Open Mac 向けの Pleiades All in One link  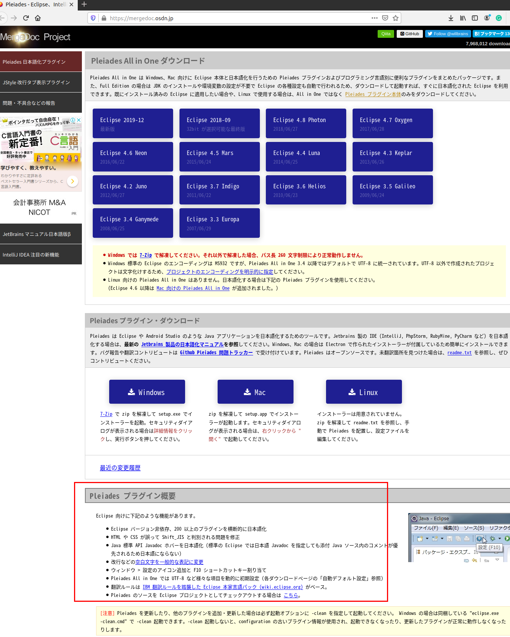pos(193,288)
